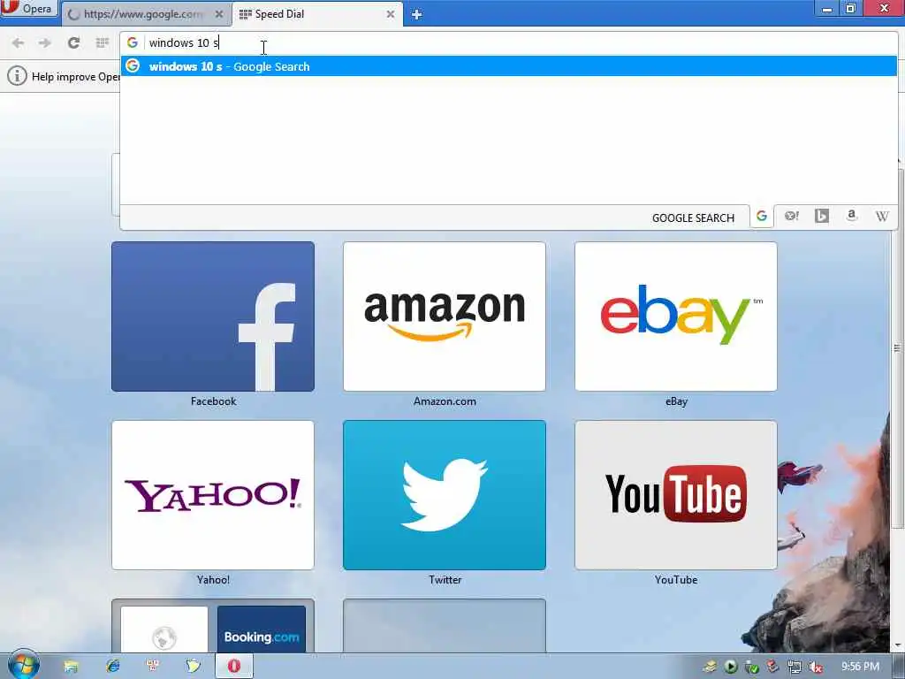
Task: Reload the current page
Action: click(73, 42)
